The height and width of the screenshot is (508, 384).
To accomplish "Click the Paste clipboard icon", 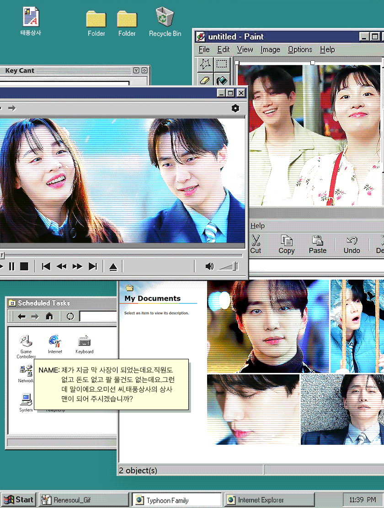I will [x=317, y=240].
